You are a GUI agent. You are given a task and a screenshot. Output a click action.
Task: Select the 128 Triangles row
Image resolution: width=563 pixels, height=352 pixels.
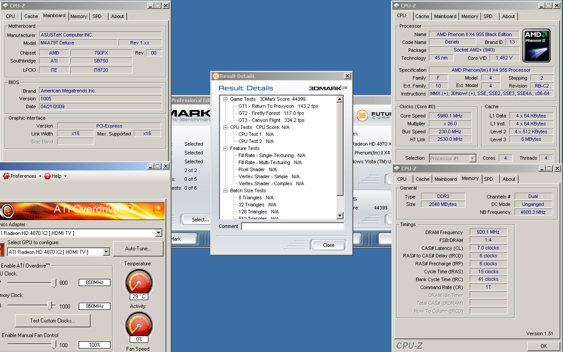(x=259, y=212)
